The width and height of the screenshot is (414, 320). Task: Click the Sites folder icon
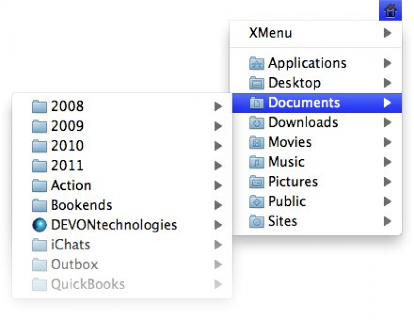click(x=257, y=222)
